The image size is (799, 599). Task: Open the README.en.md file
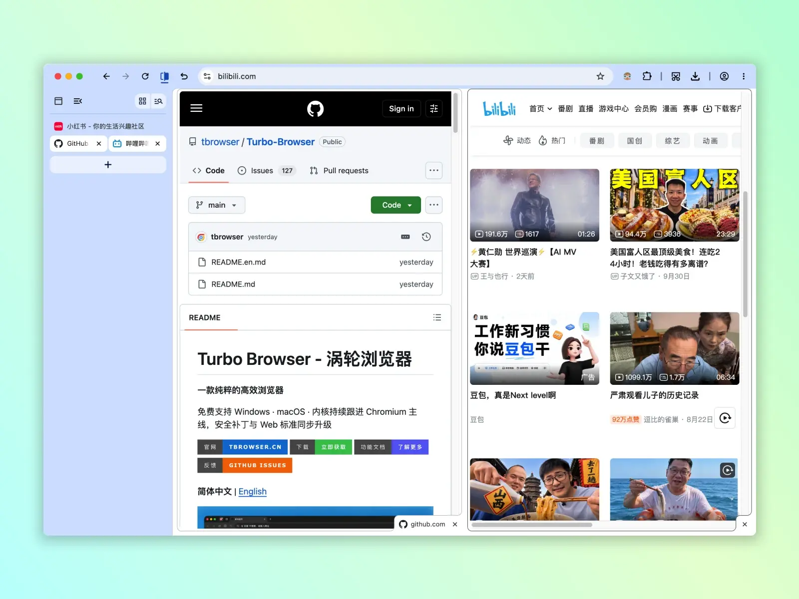[238, 262]
